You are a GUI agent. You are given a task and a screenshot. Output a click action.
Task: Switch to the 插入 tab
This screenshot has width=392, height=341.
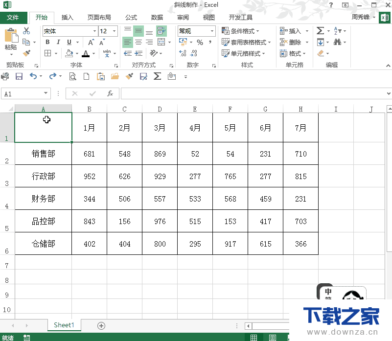67,18
